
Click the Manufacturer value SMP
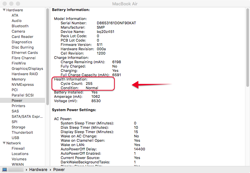point(101,27)
